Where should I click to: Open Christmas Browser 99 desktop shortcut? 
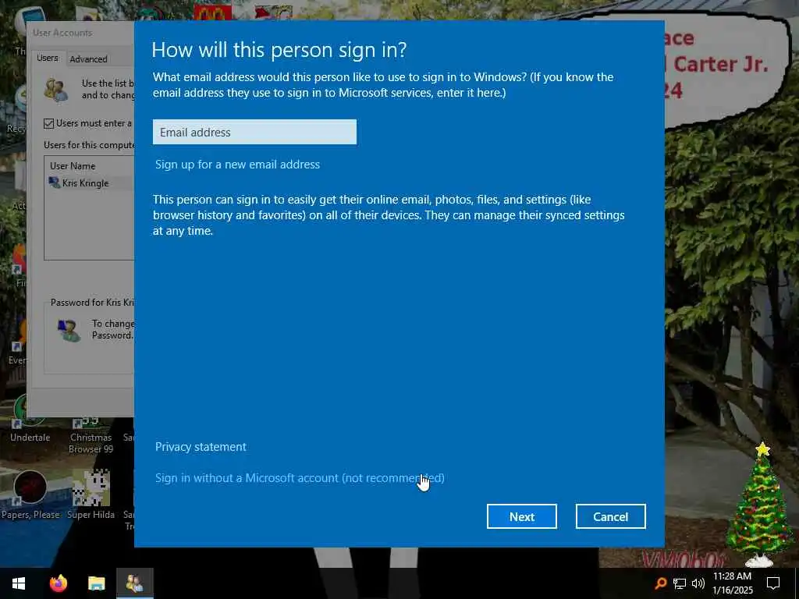pos(91,435)
